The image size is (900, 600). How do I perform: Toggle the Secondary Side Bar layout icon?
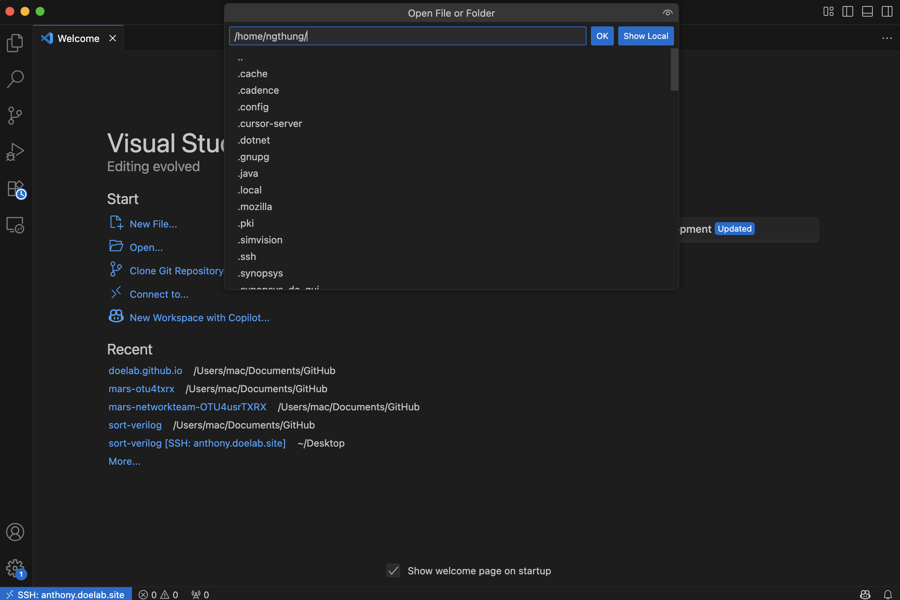click(x=887, y=11)
